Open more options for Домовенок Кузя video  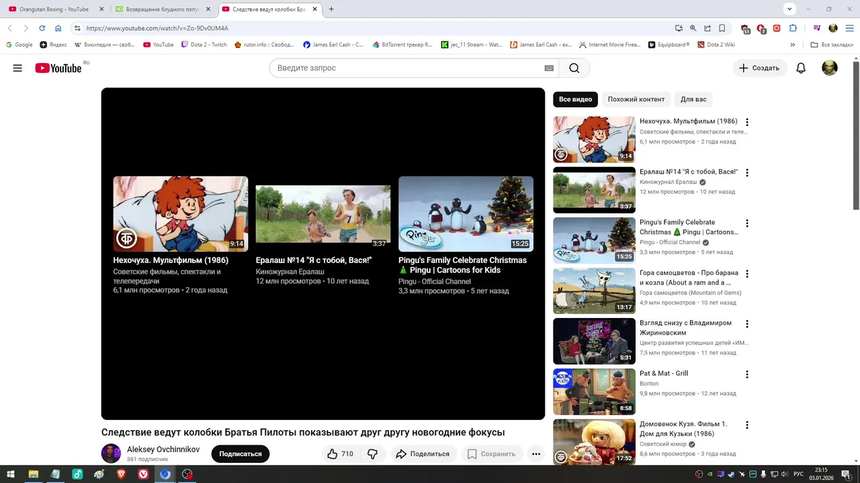pos(746,425)
